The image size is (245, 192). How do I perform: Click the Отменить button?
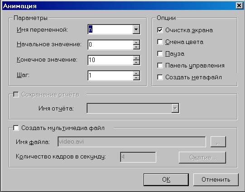pyautogui.click(x=216, y=180)
